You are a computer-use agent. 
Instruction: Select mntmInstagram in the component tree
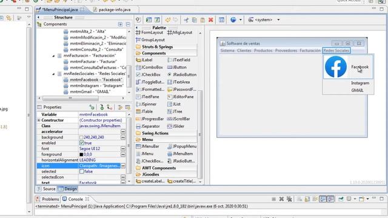tap(93, 86)
